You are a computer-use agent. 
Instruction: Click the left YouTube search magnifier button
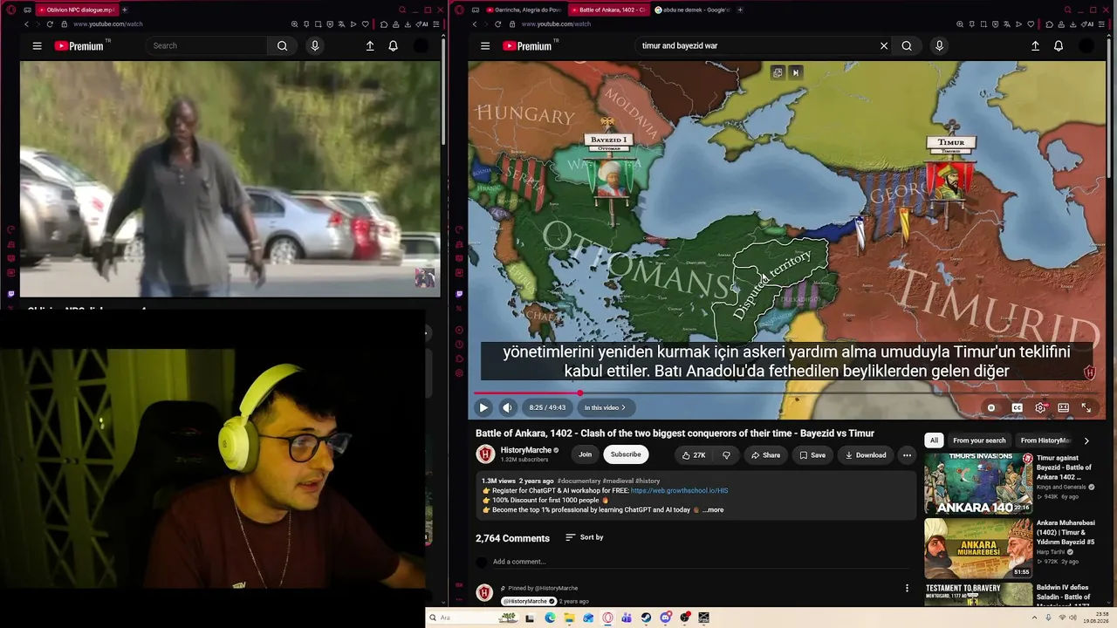(x=282, y=46)
